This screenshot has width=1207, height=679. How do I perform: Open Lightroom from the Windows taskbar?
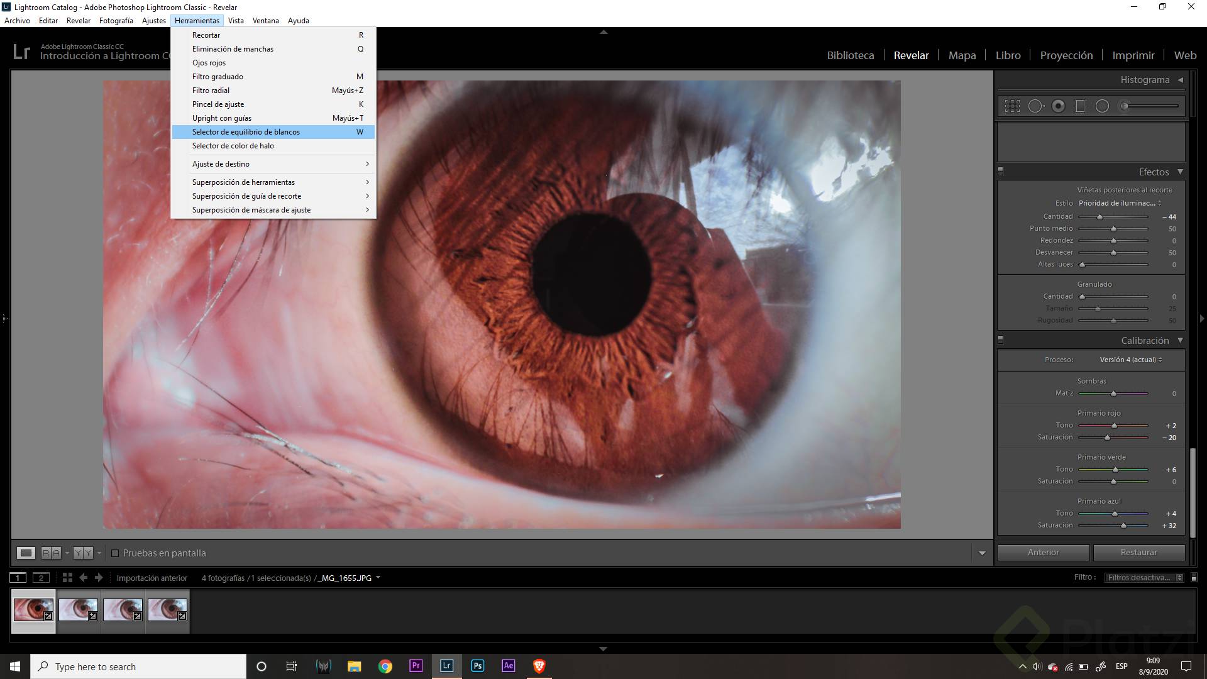click(x=447, y=666)
